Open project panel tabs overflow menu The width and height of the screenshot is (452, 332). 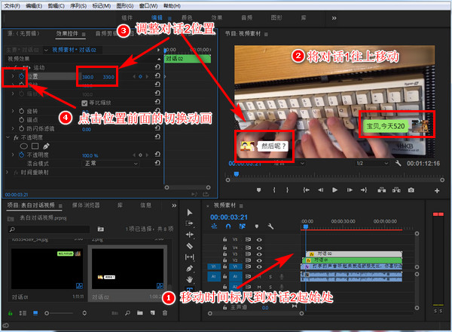pos(174,205)
